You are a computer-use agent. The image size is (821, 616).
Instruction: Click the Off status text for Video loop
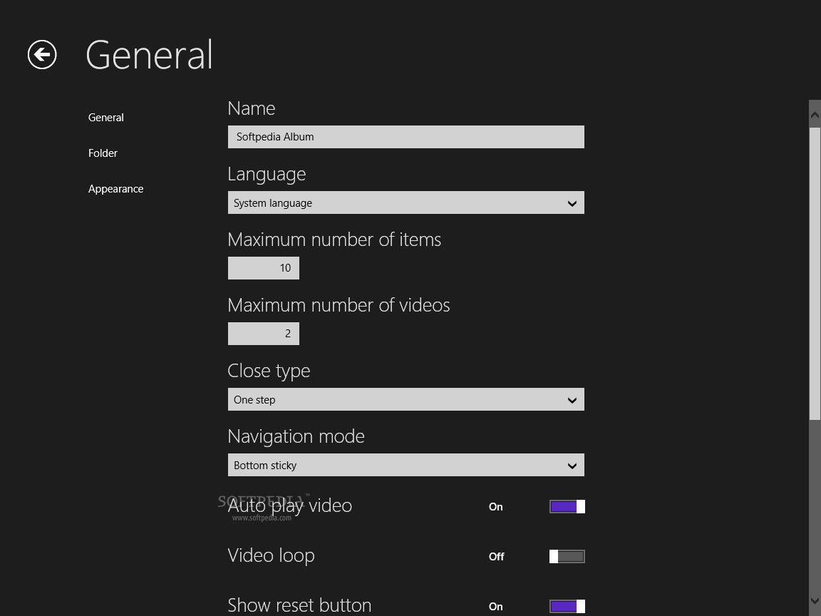[496, 557]
